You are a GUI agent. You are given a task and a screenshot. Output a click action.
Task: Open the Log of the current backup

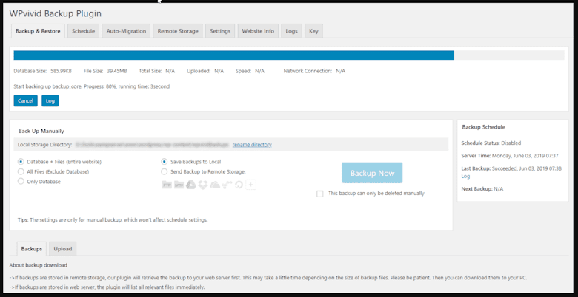point(50,100)
